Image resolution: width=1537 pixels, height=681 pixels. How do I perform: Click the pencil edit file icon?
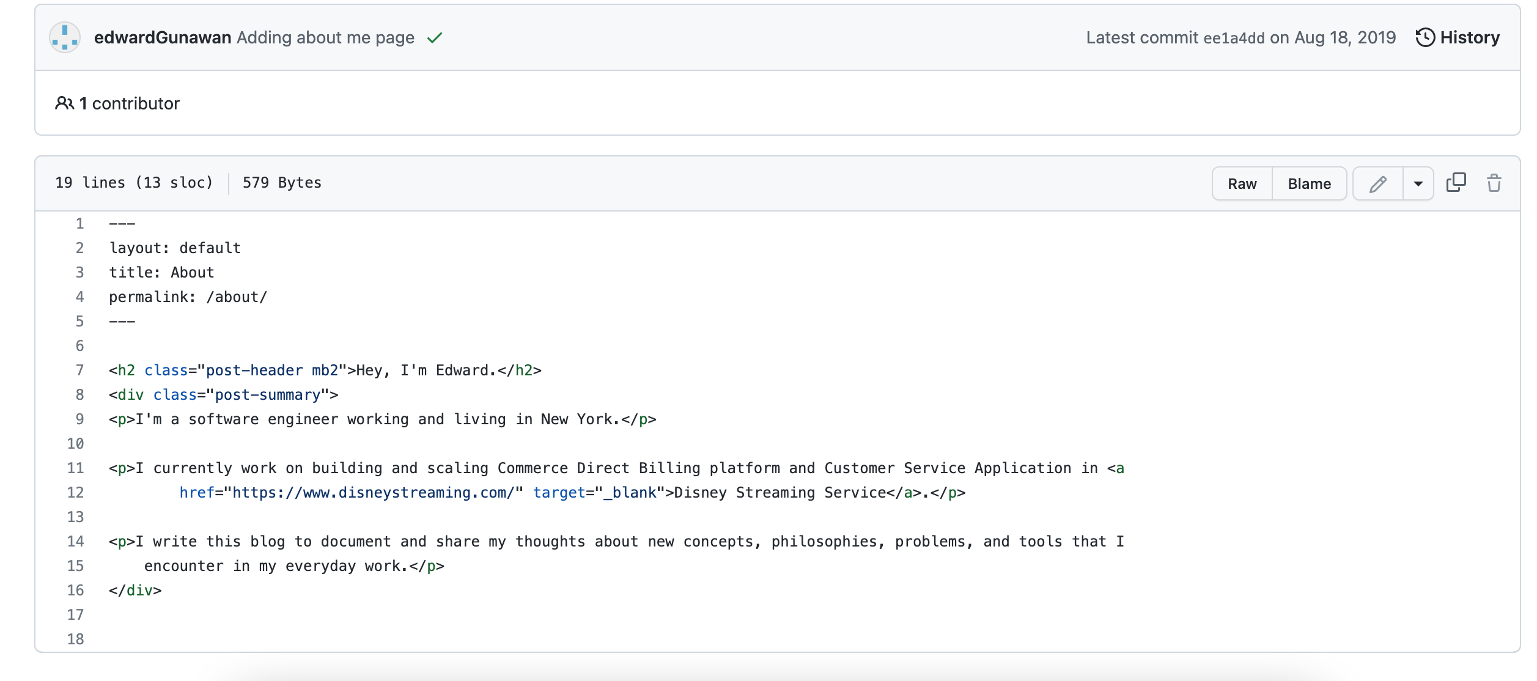[1377, 183]
